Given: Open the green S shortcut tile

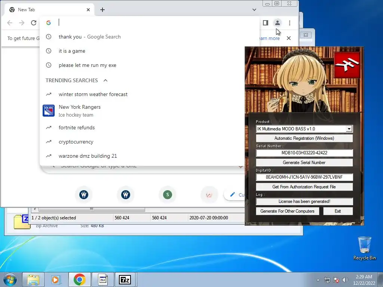Looking at the screenshot, I should [168, 194].
